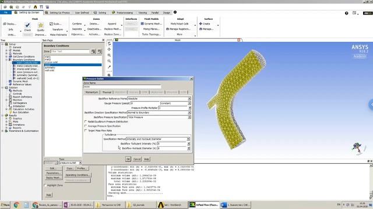Image resolution: width=373 pixels, height=209 pixels.
Task: Click the Gauge Pressure value field
Action: tap(145, 103)
